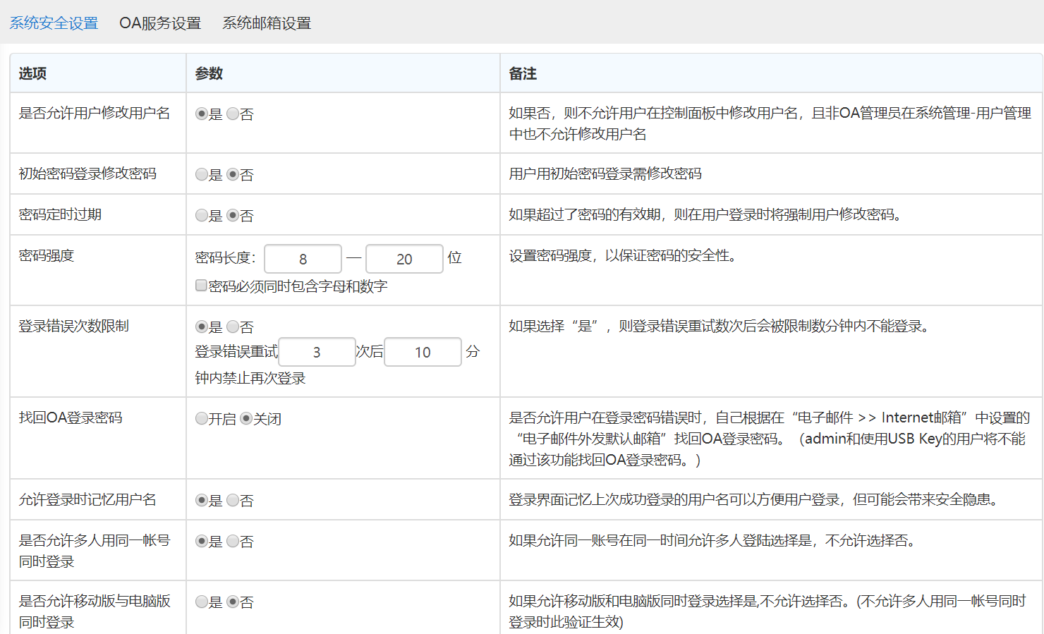Switch to the OA服务设置 tab

tap(160, 23)
